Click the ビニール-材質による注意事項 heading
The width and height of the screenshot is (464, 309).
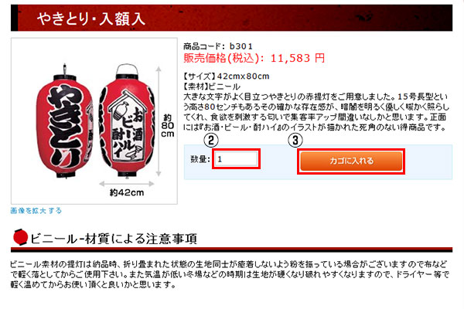click(x=114, y=239)
